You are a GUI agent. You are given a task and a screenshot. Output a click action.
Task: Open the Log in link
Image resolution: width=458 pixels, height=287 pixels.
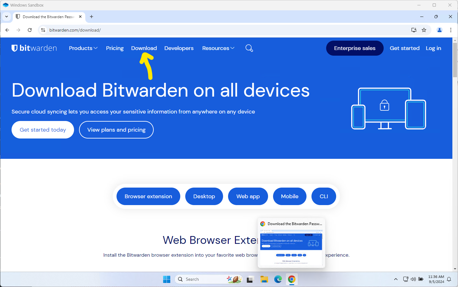pyautogui.click(x=434, y=48)
